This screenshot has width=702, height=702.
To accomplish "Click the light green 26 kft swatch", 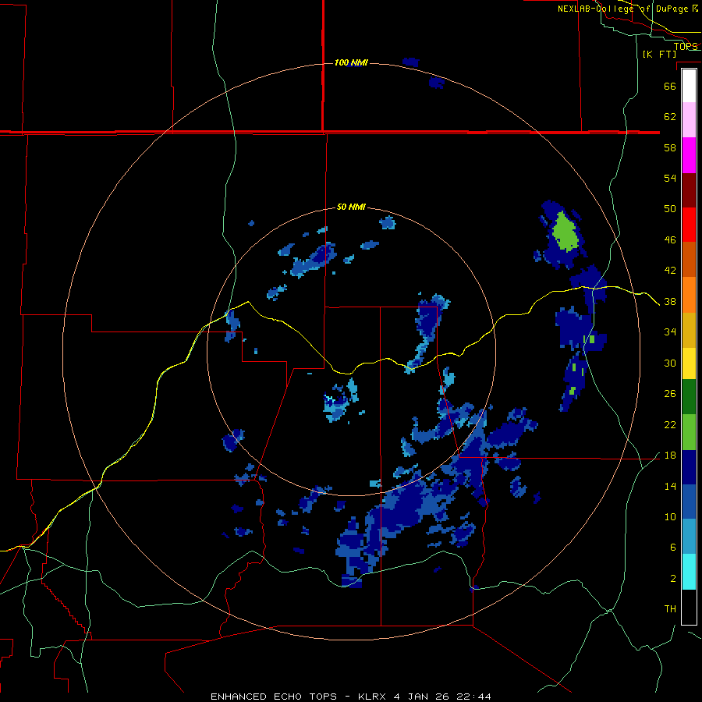I will point(689,432).
